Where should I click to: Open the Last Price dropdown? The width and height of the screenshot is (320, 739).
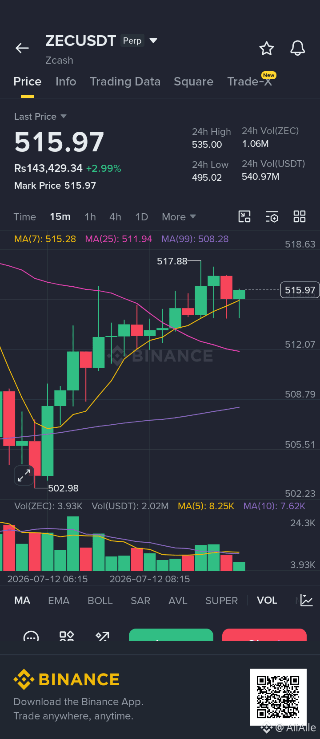pos(40,117)
